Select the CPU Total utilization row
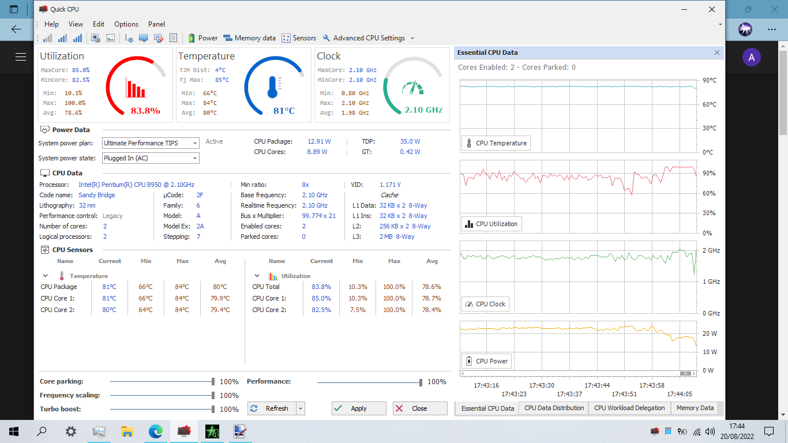Viewport: 788px width, 443px height. [350, 287]
